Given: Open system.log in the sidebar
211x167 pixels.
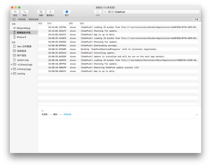Looking at the screenshot, I should coord(24,60).
